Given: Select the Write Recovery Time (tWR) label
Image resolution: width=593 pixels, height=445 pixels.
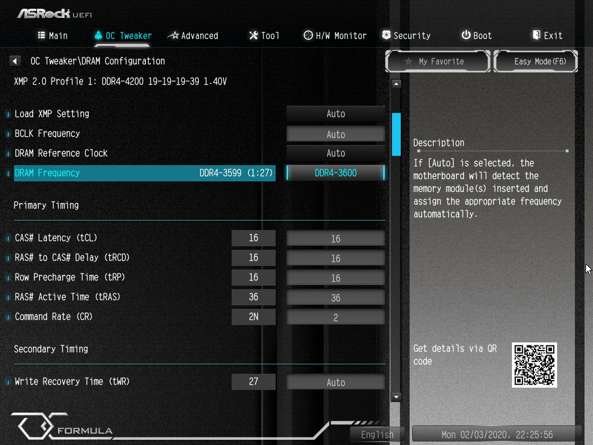Looking at the screenshot, I should [x=72, y=382].
